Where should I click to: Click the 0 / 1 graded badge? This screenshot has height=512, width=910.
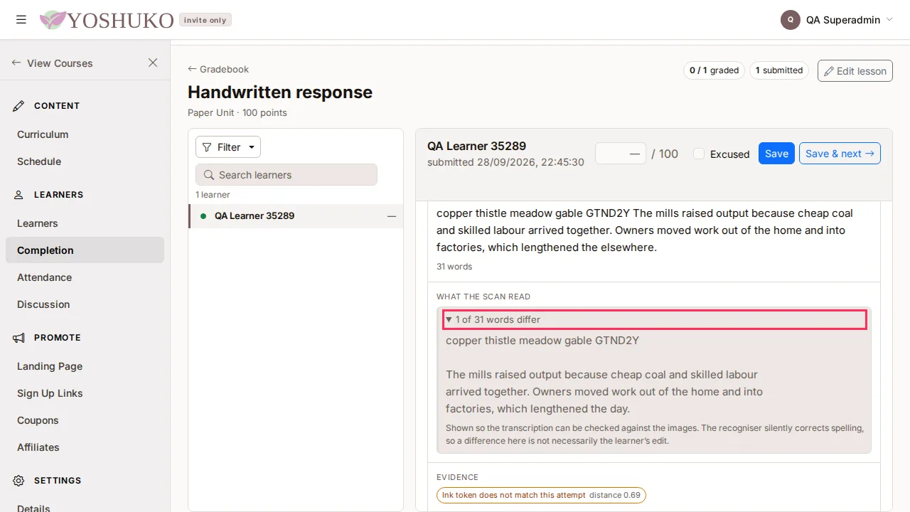(714, 70)
